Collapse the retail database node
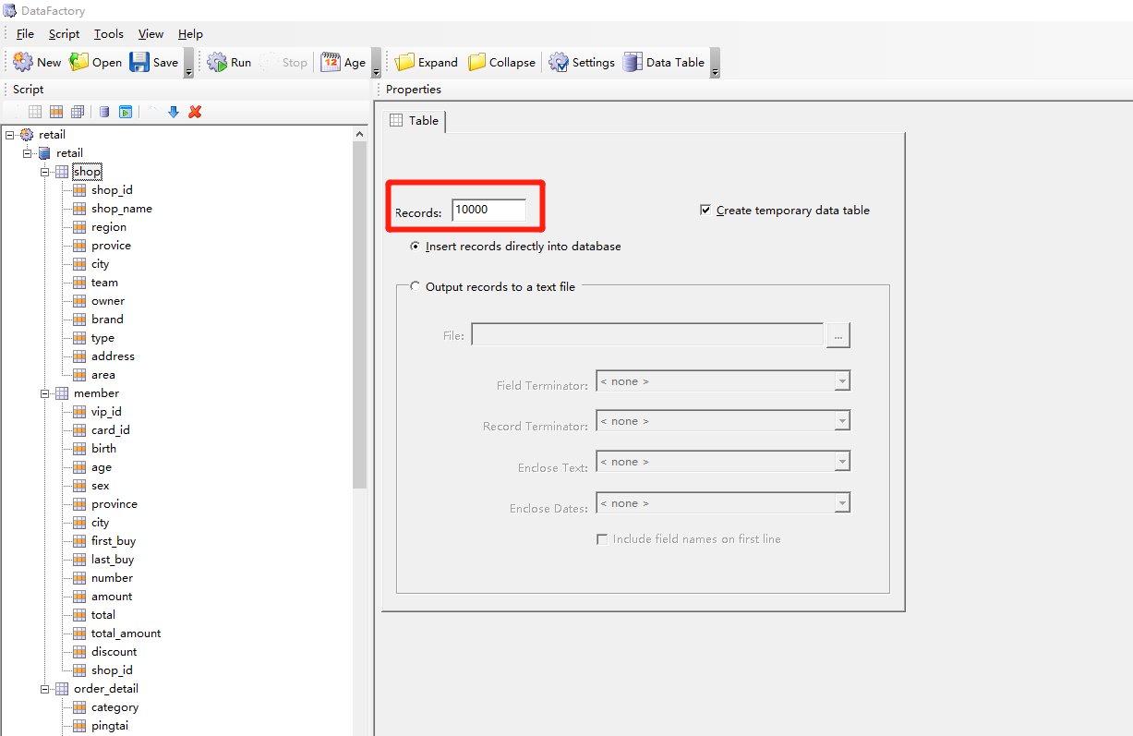The width and height of the screenshot is (1133, 736). [28, 153]
